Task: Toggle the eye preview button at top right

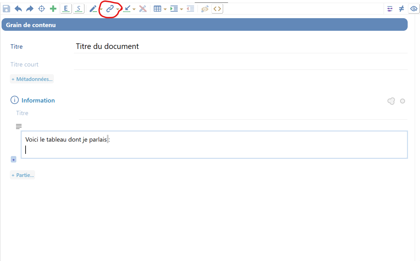Action: [x=414, y=9]
